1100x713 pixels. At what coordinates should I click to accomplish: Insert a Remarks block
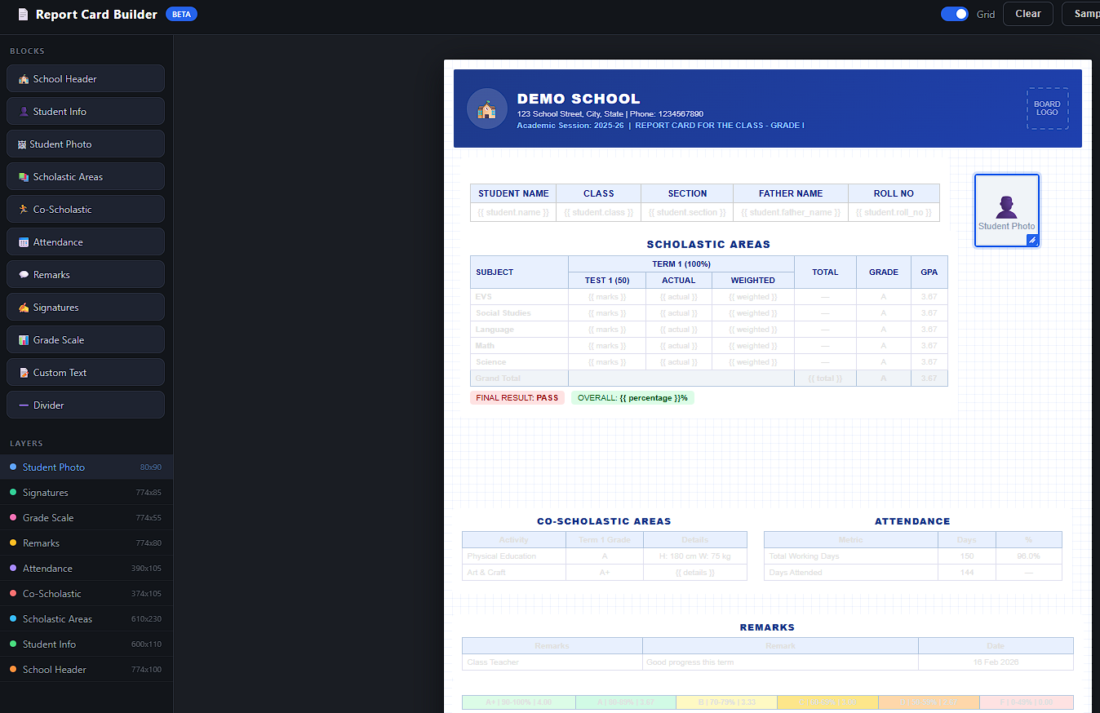(85, 274)
